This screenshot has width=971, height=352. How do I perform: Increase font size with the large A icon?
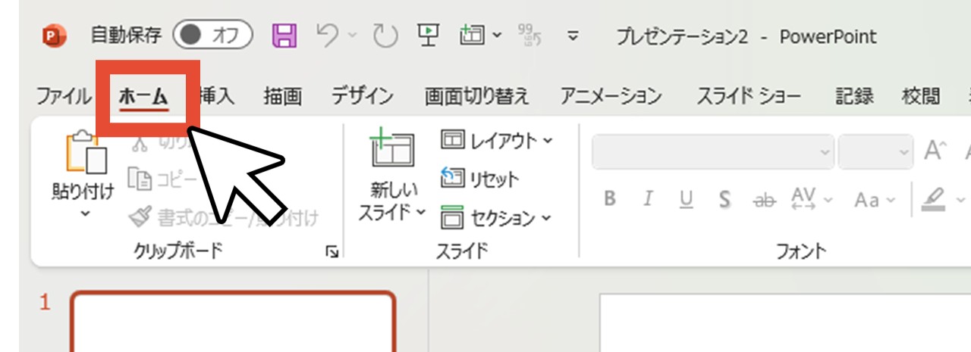935,151
